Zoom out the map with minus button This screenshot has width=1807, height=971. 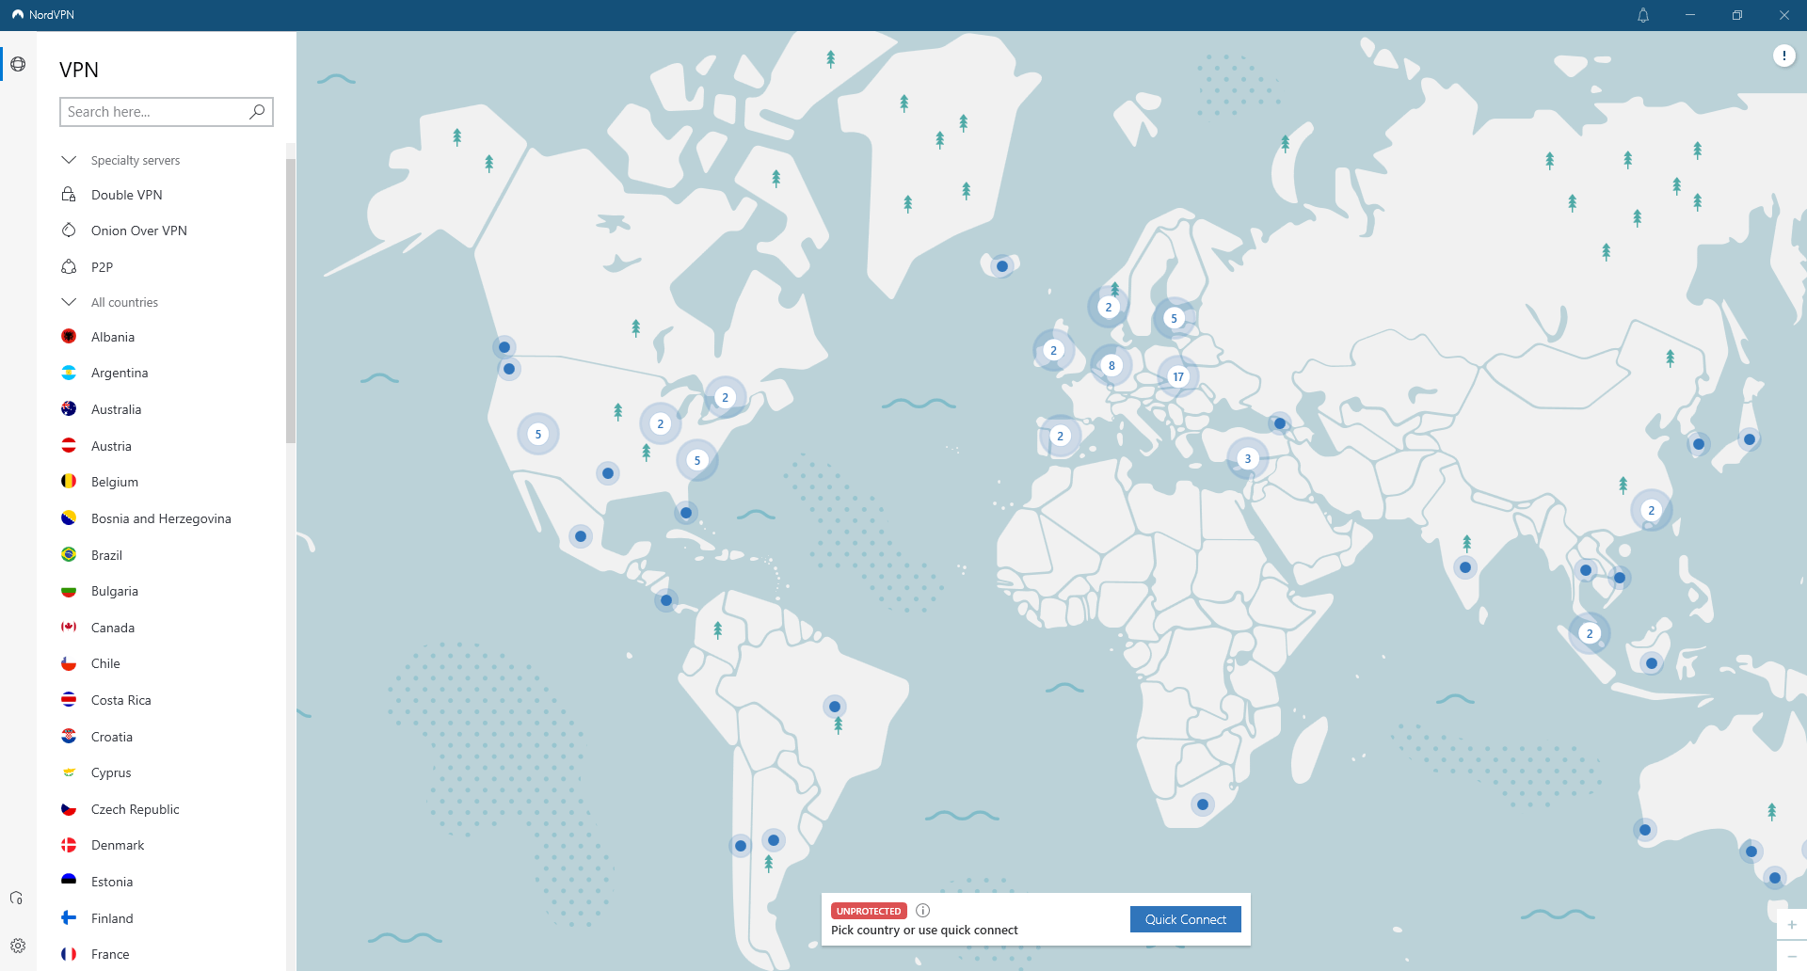tap(1792, 956)
